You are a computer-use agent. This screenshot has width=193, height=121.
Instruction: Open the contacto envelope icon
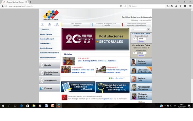[x=56, y=24]
